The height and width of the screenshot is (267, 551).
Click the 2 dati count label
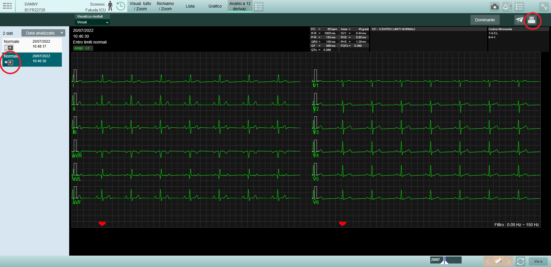8,33
